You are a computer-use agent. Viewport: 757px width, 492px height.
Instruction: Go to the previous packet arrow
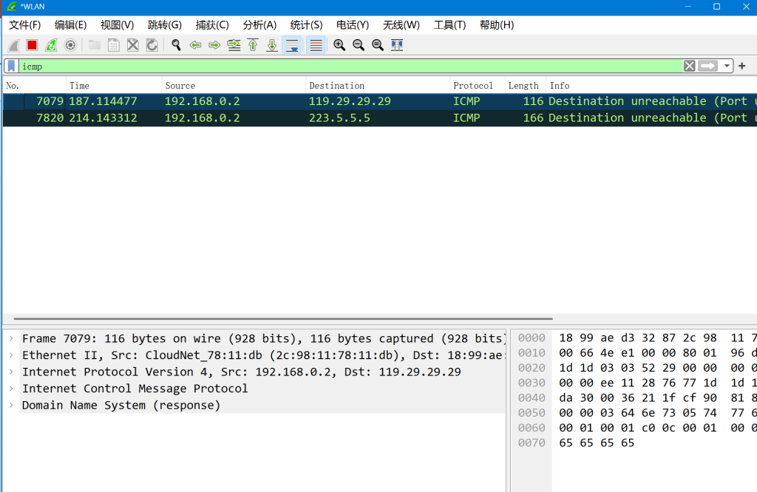click(x=195, y=45)
